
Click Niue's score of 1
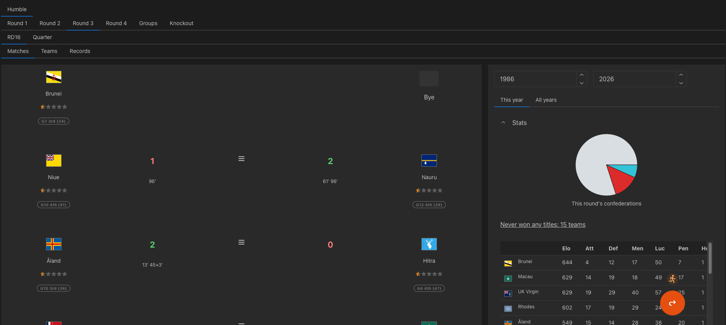152,161
